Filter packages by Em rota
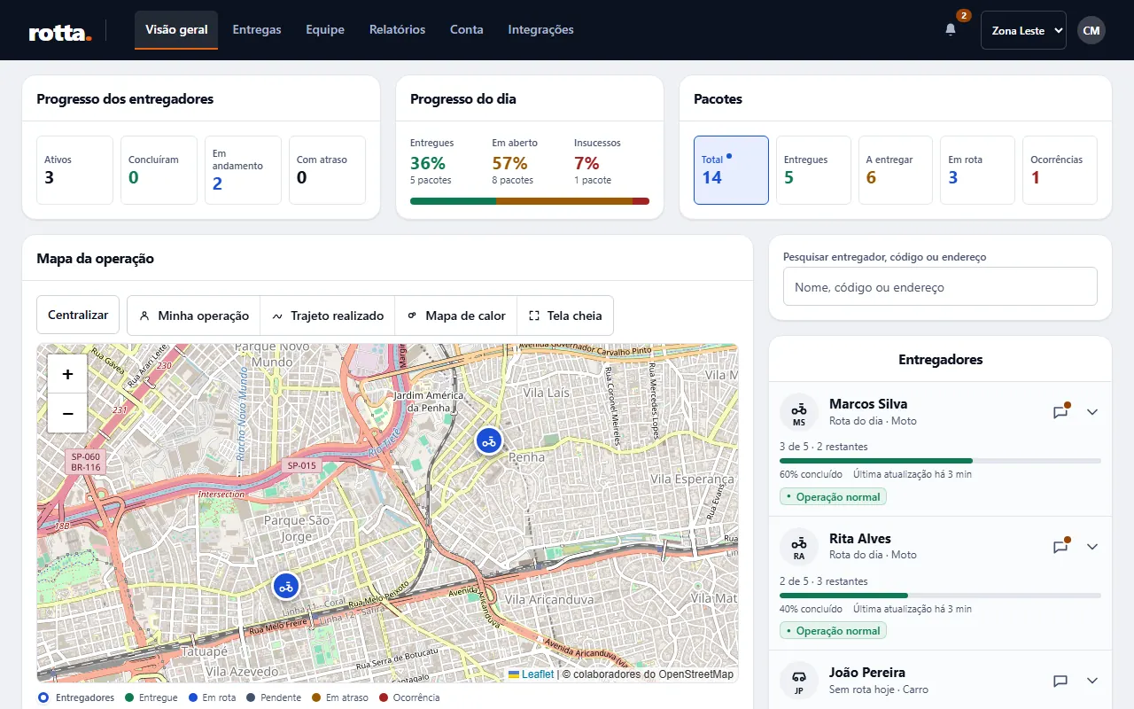Image resolution: width=1134 pixels, height=709 pixels. [x=977, y=170]
